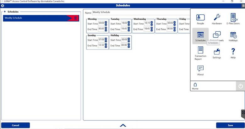
Task: Go to Home in the menu
Action: point(195,86)
